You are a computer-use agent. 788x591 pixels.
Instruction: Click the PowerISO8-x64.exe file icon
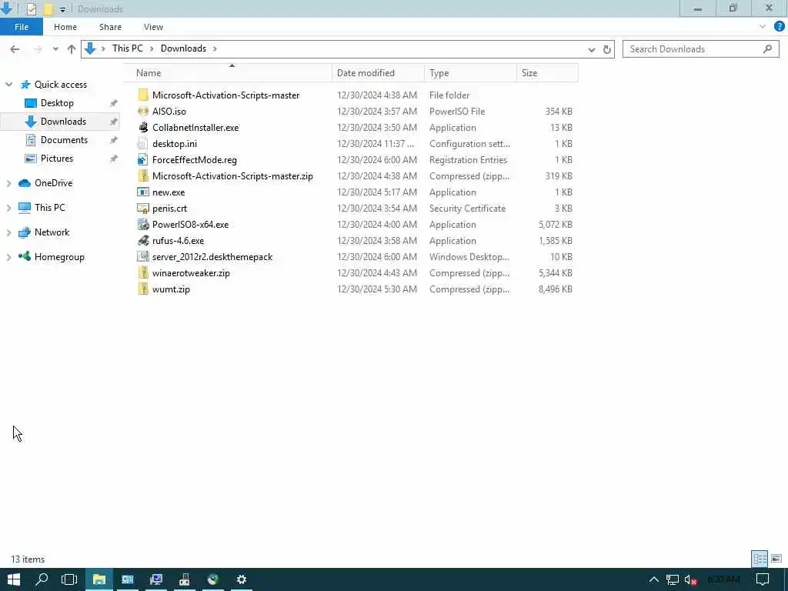pyautogui.click(x=143, y=224)
